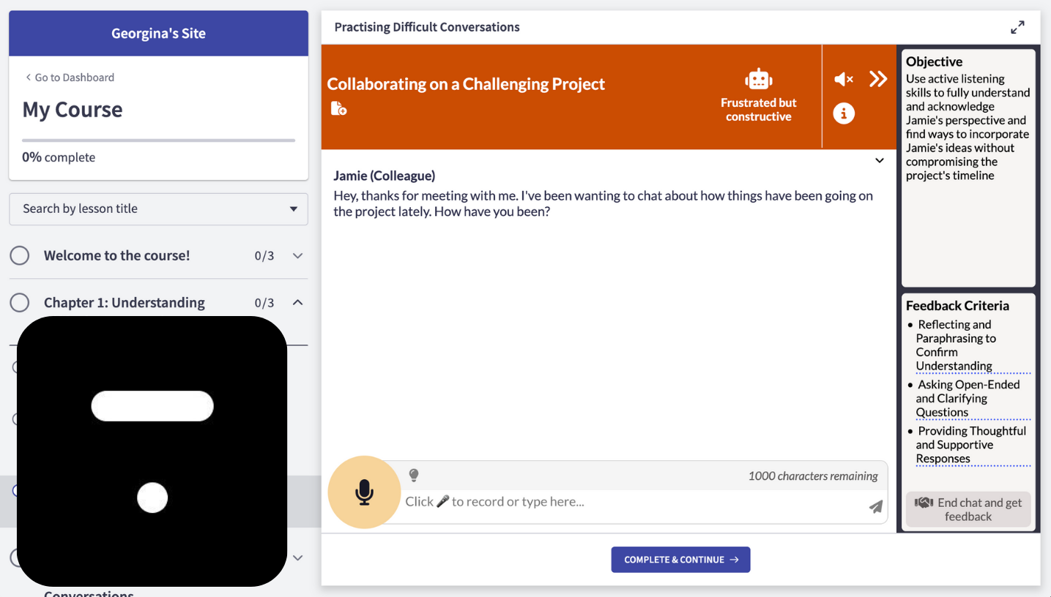Click the add document icon

coord(338,108)
